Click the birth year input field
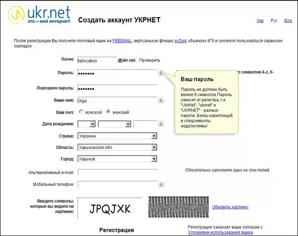Viewport: 298px width, 236px height. [145, 124]
